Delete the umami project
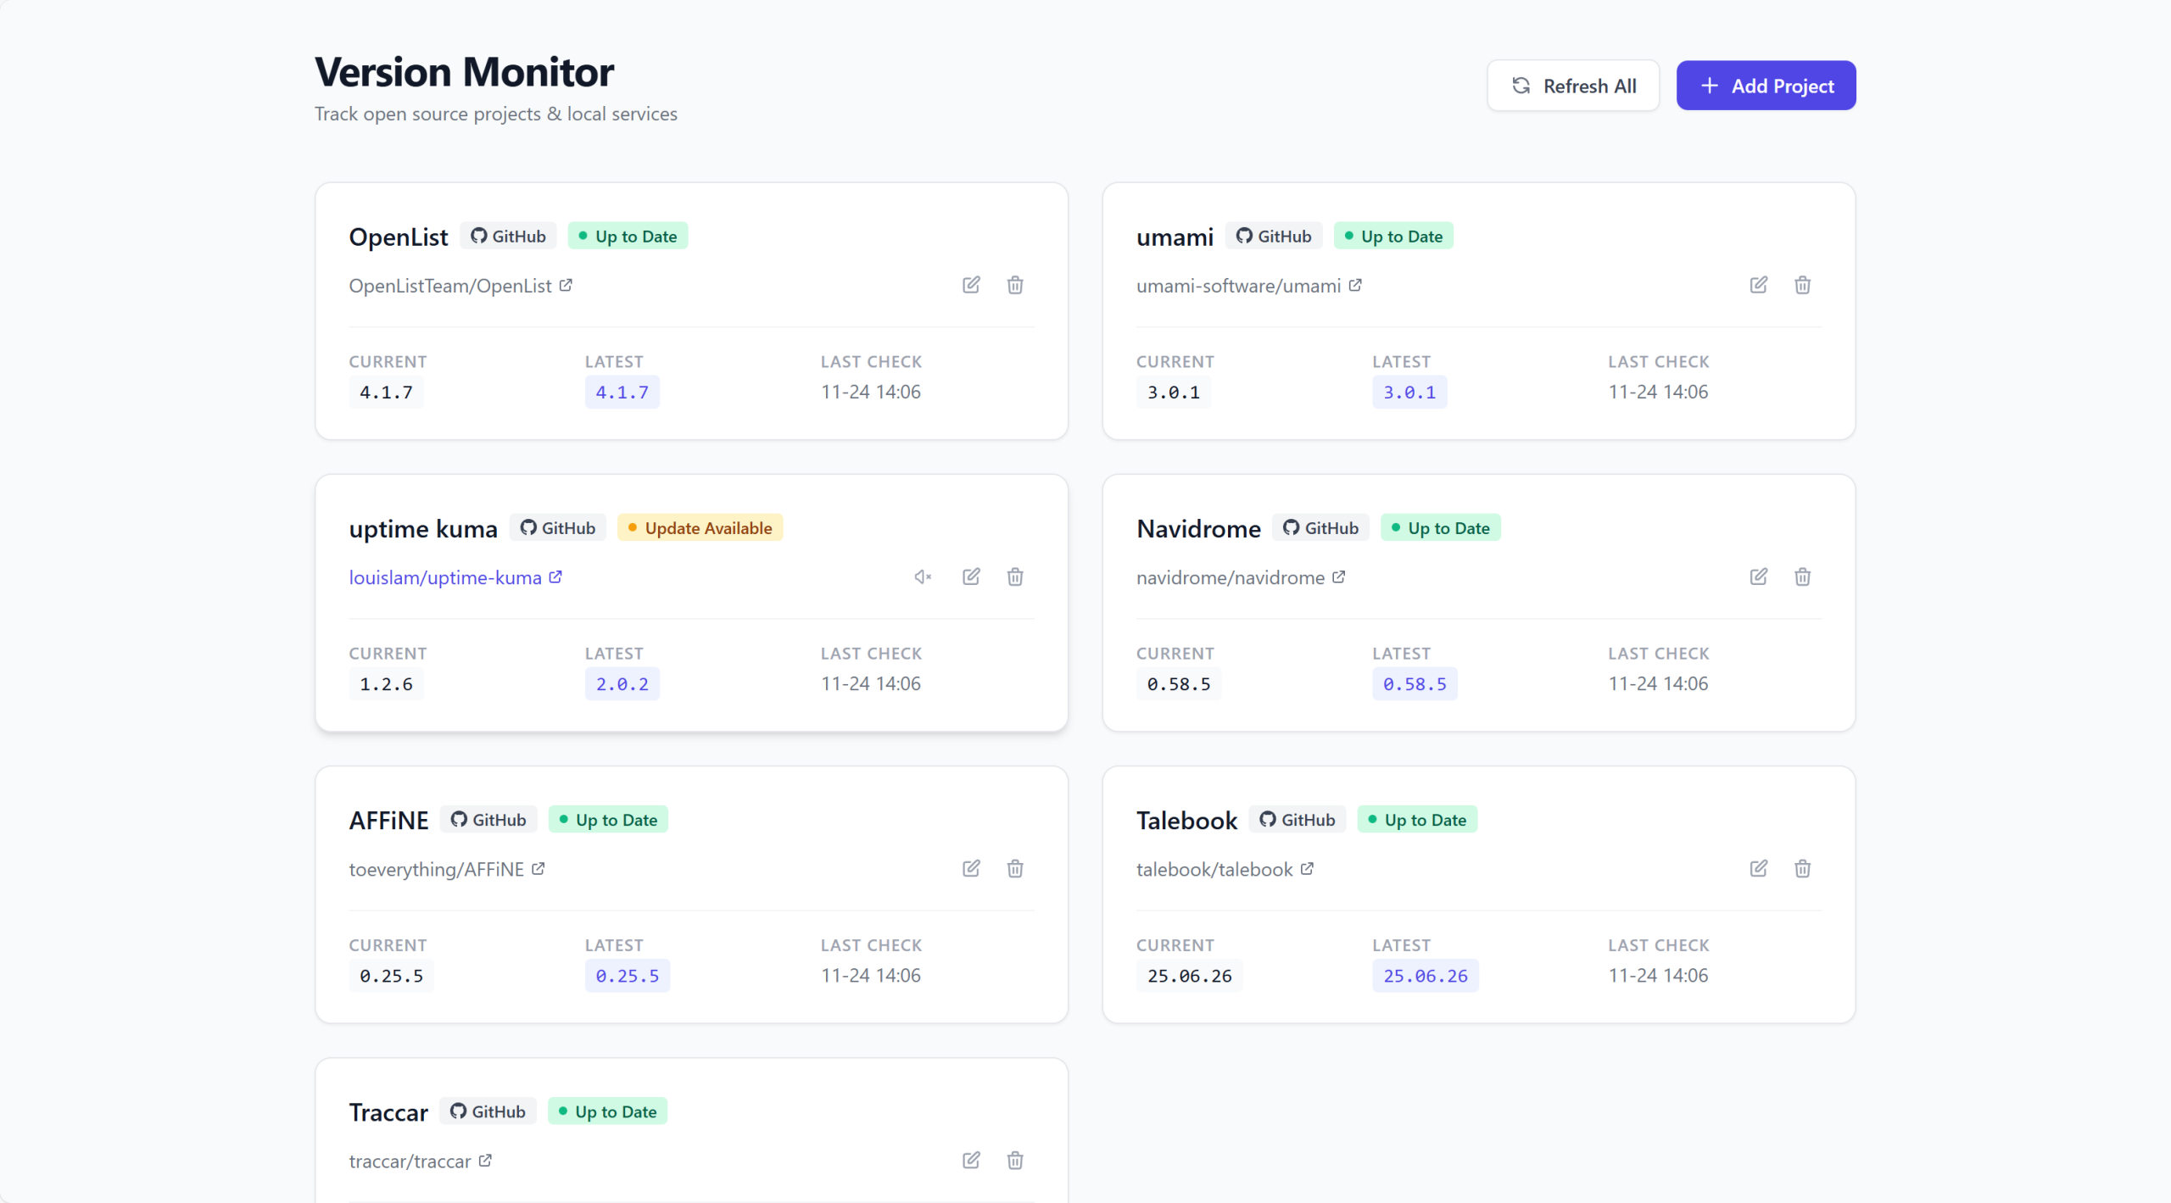 [x=1802, y=285]
